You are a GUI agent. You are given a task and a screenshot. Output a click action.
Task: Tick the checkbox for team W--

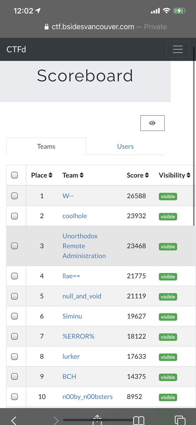click(15, 196)
